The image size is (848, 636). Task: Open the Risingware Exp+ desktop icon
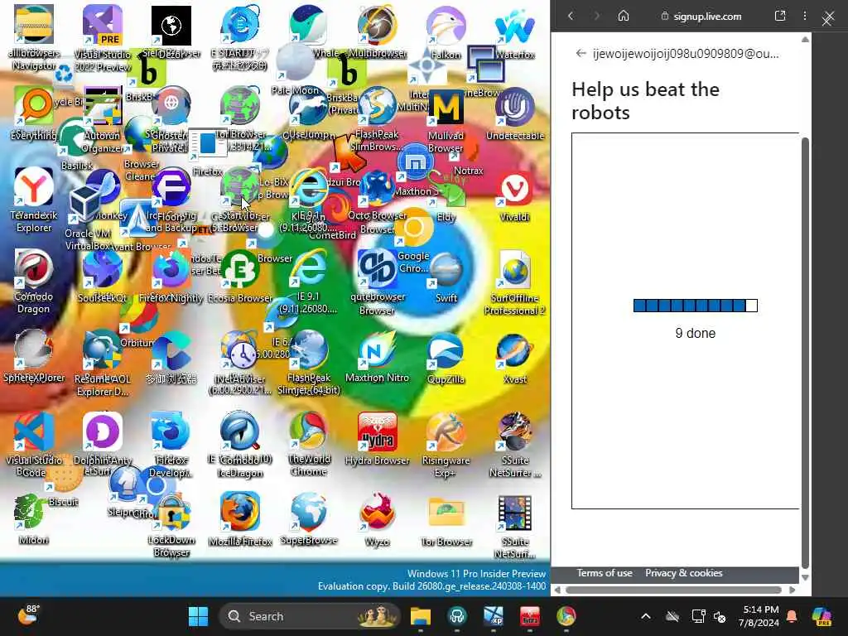446,432
